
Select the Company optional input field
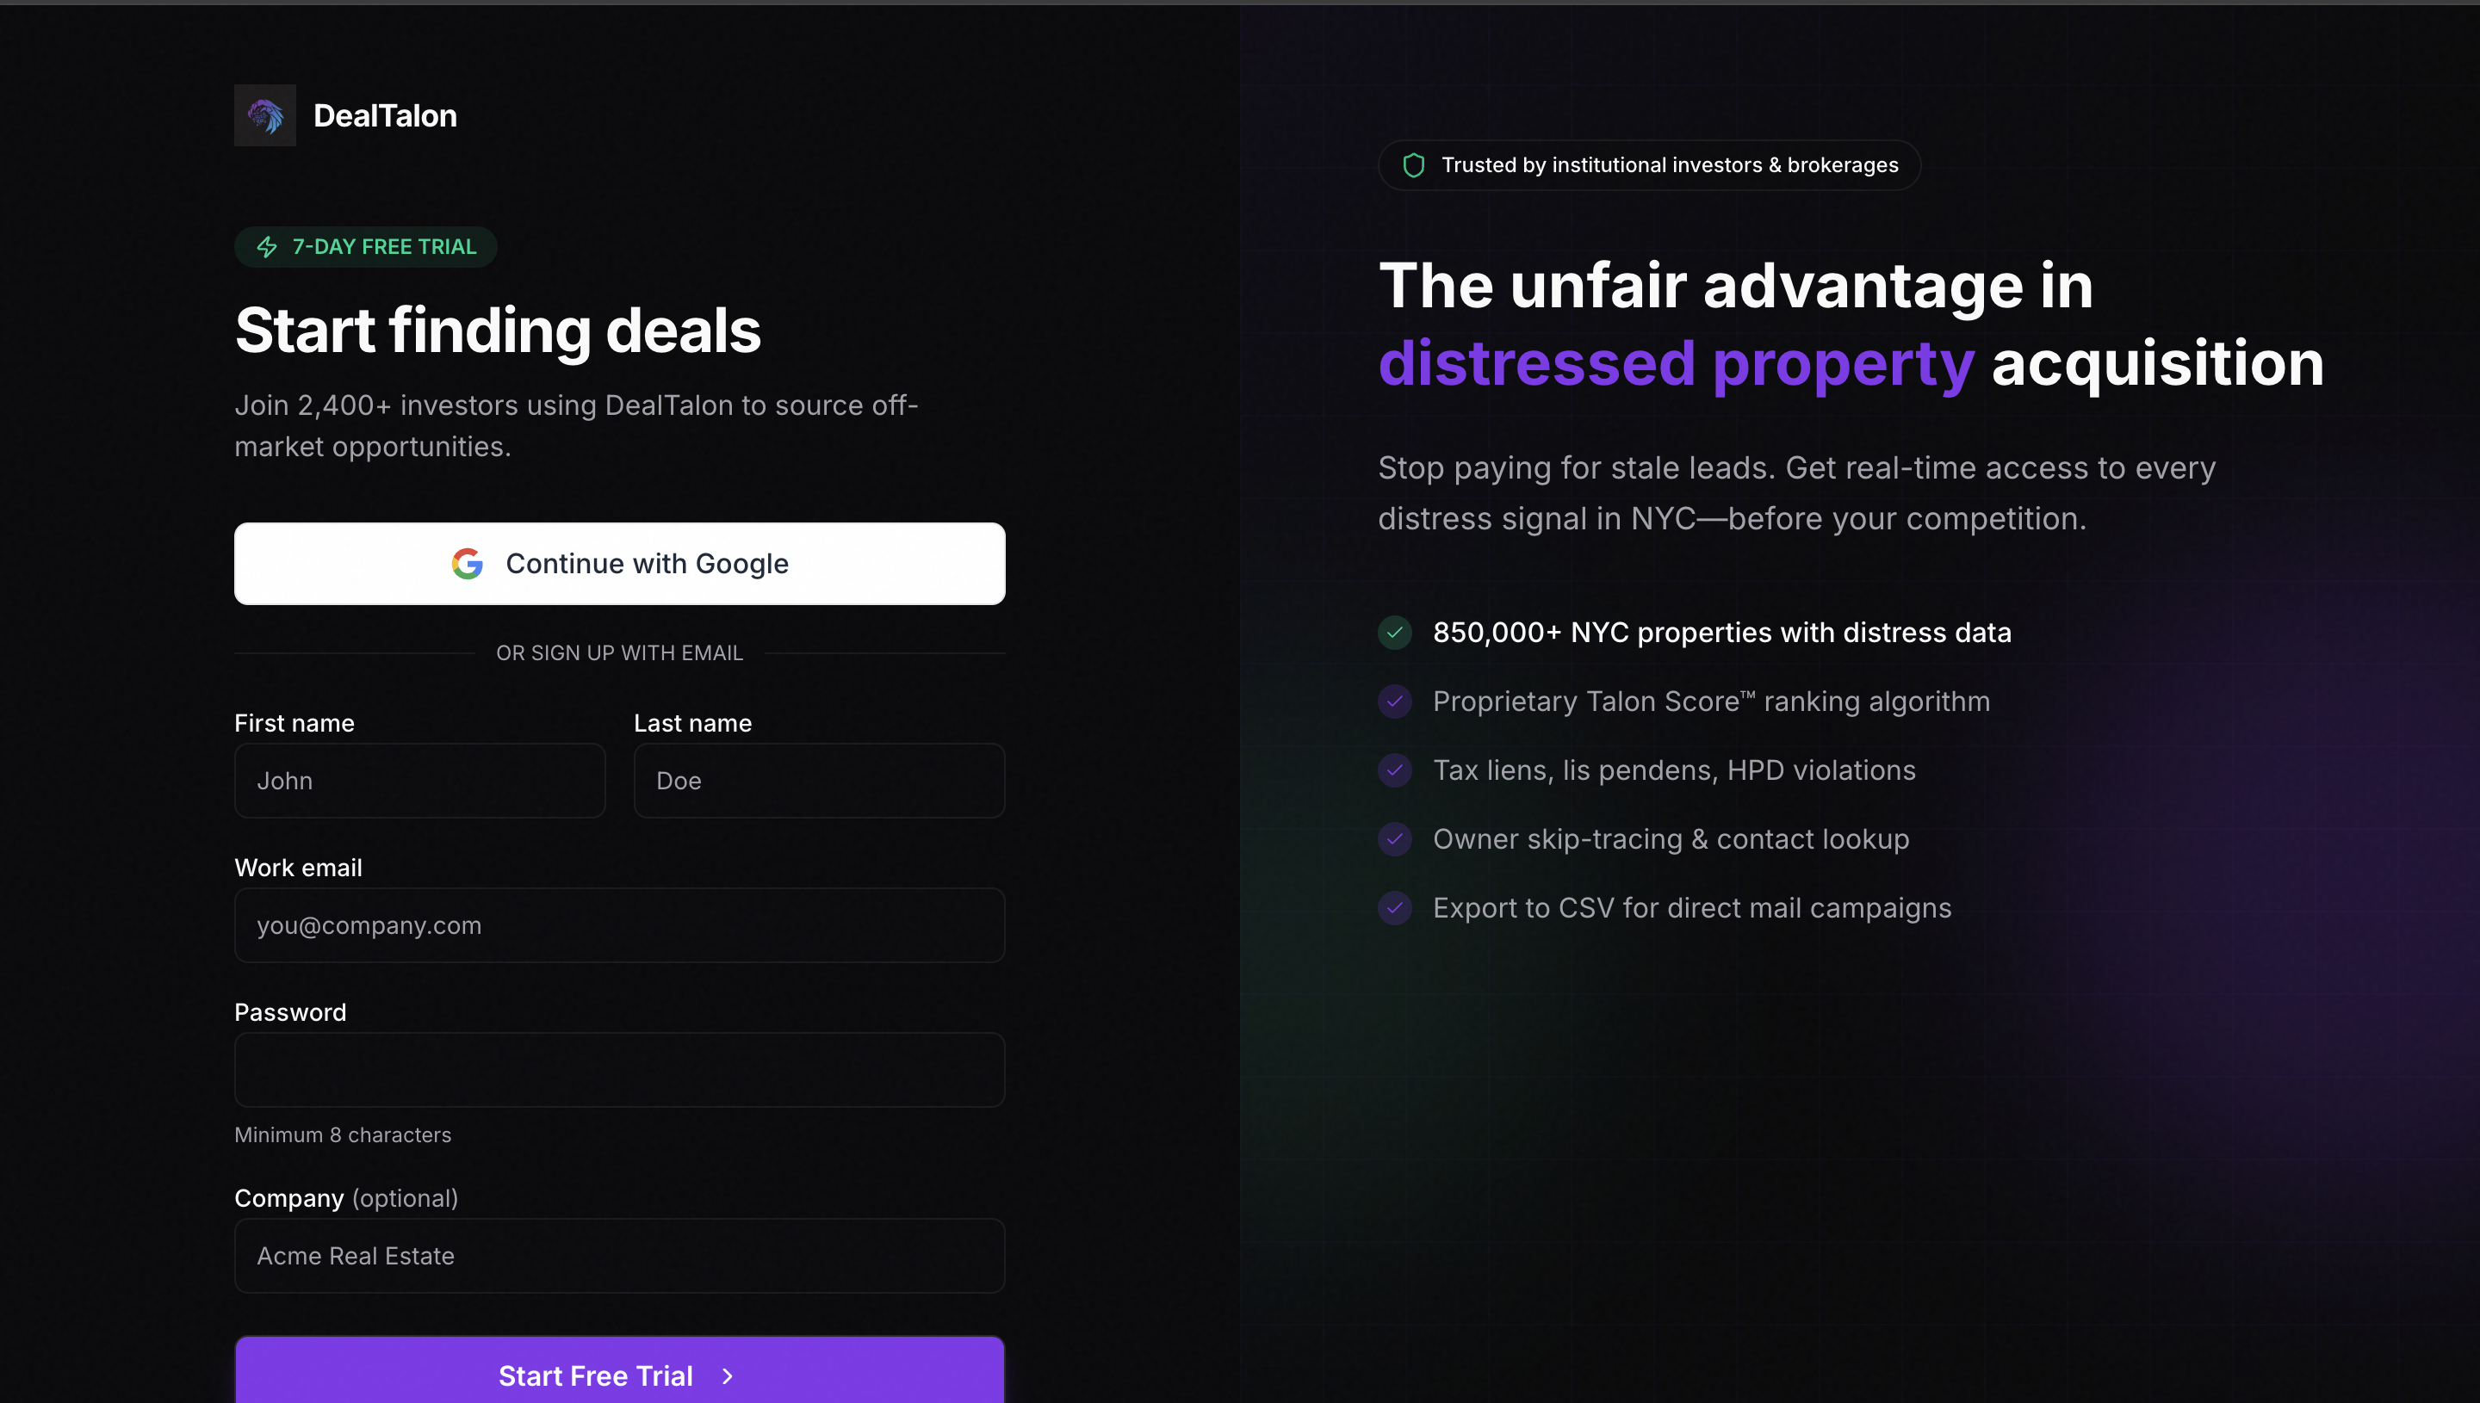point(620,1256)
